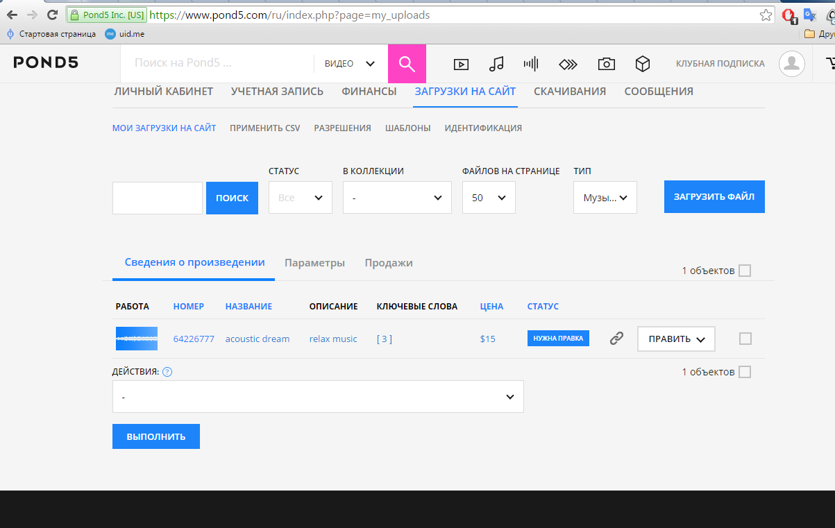Focus the Поиск на Pond5 search field
Screen dimensions: 835x528
pyautogui.click(x=217, y=63)
